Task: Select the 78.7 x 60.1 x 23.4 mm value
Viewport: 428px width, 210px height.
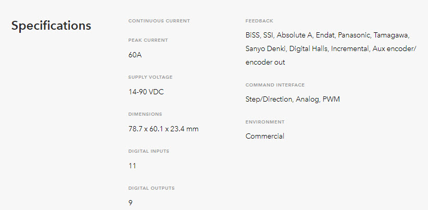Action: (163, 129)
